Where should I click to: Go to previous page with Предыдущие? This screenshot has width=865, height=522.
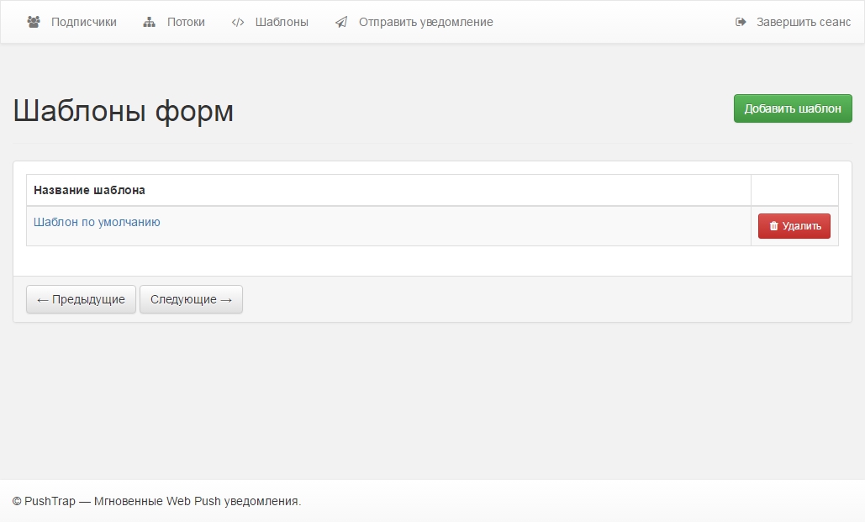(x=81, y=299)
